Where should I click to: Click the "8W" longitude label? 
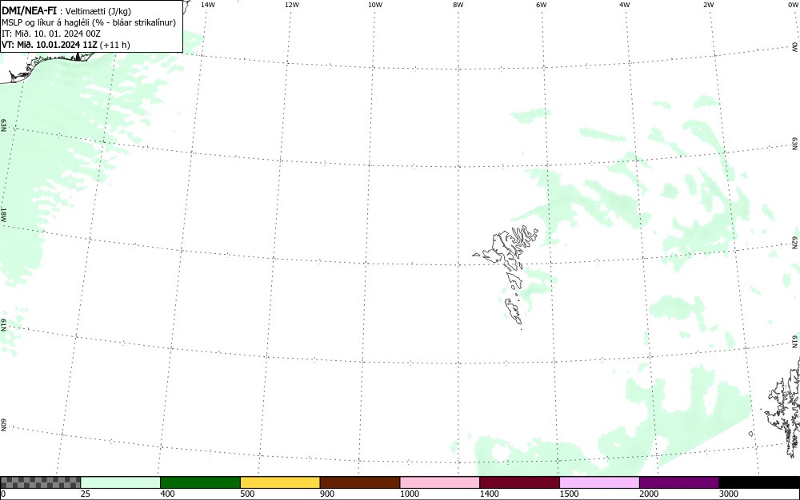[458, 5]
